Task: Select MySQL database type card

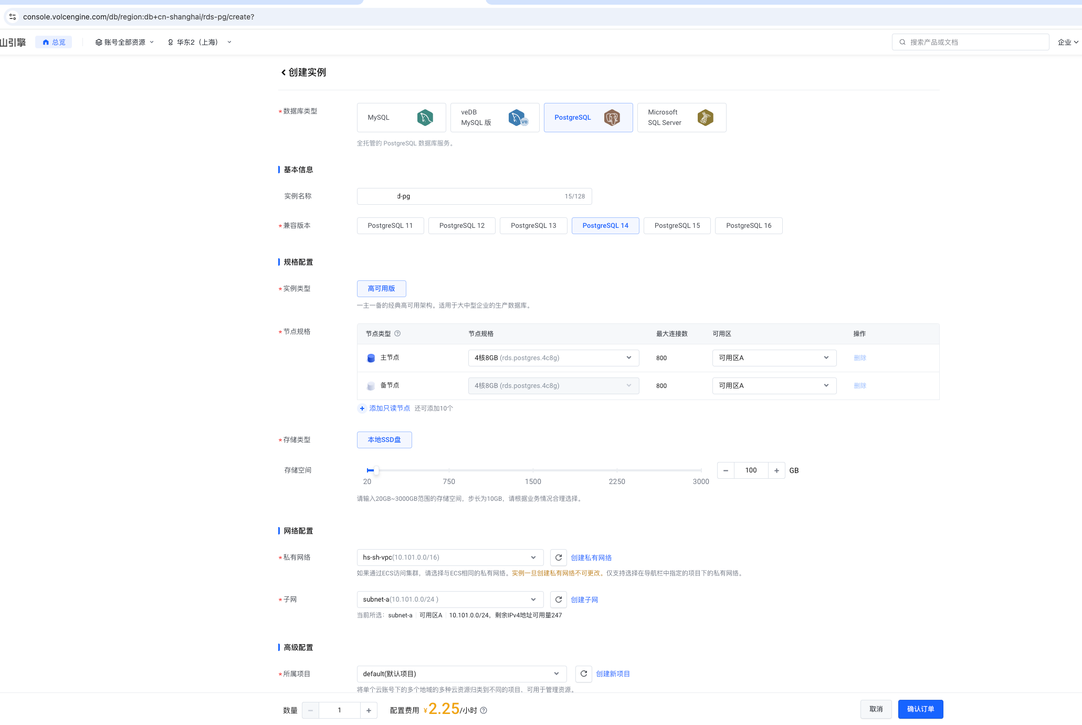Action: coord(401,118)
